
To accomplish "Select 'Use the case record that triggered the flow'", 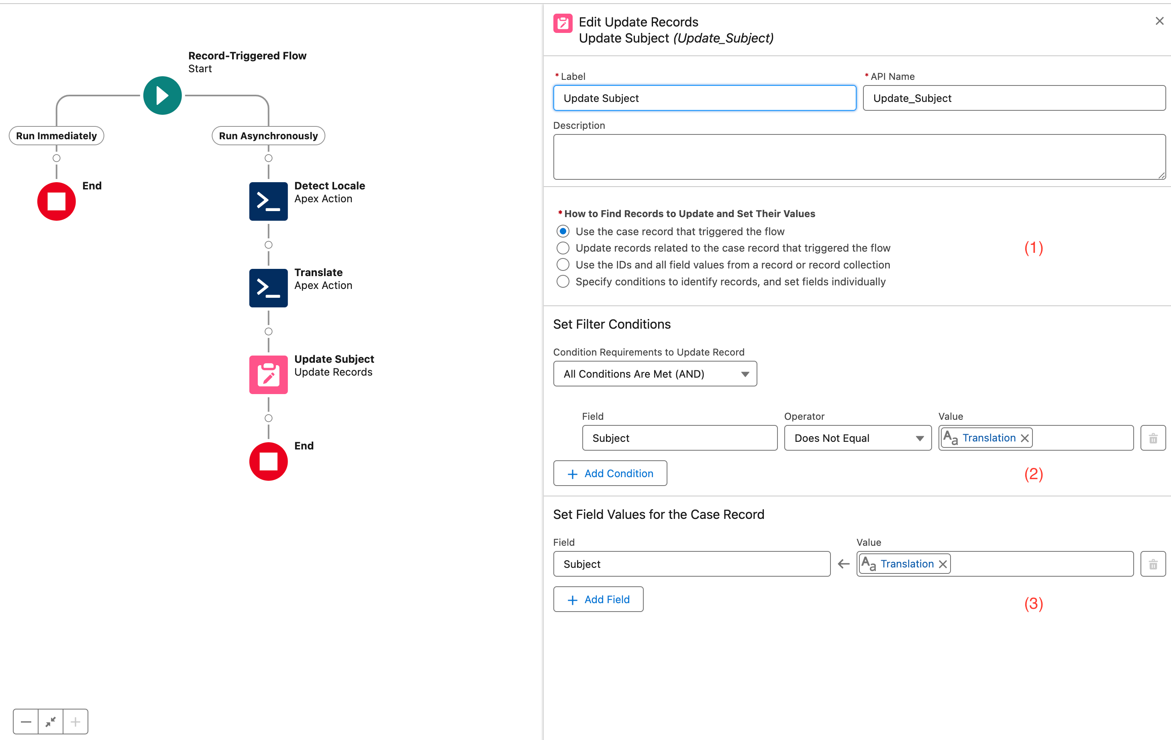I will point(563,231).
